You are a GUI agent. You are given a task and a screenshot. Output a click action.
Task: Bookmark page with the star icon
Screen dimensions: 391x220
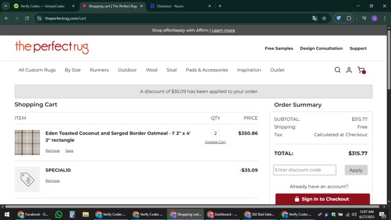[324, 18]
